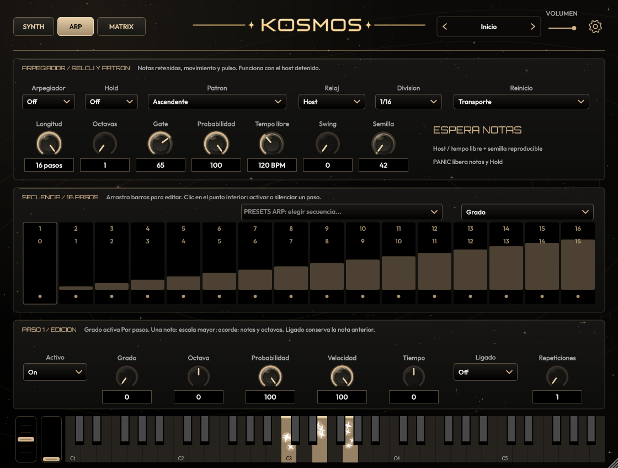Viewport: 618px width, 468px height.
Task: Open the Arpegiador Off dropdown
Action: click(x=49, y=102)
